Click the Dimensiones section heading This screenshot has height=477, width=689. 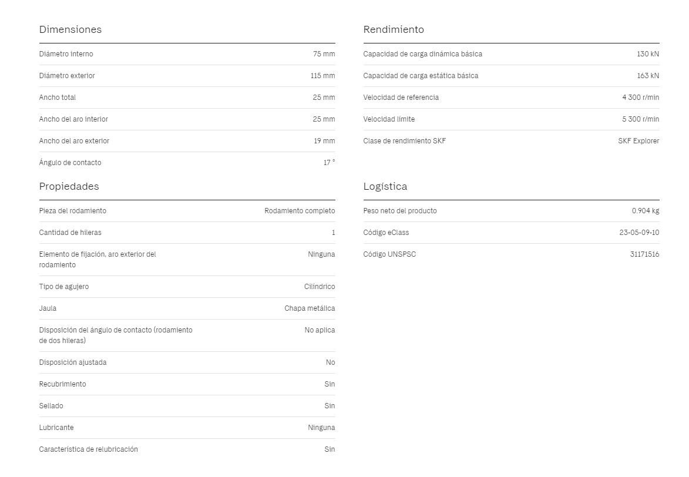pos(70,29)
